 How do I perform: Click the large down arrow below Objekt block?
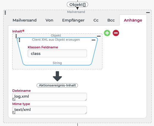pos(57,76)
